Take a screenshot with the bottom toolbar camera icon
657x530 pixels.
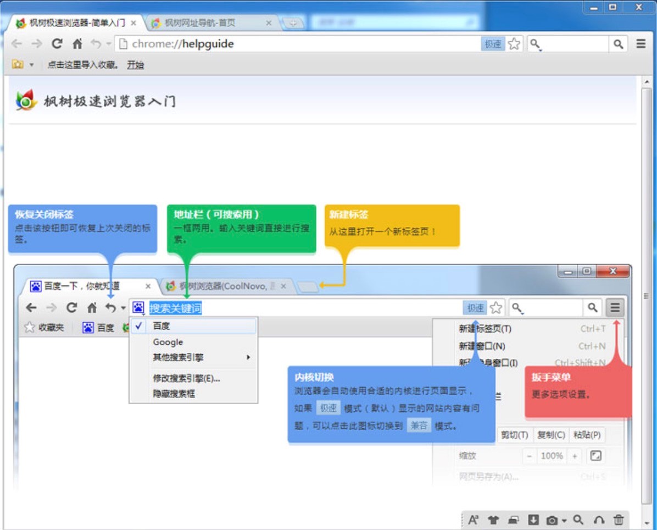click(552, 520)
